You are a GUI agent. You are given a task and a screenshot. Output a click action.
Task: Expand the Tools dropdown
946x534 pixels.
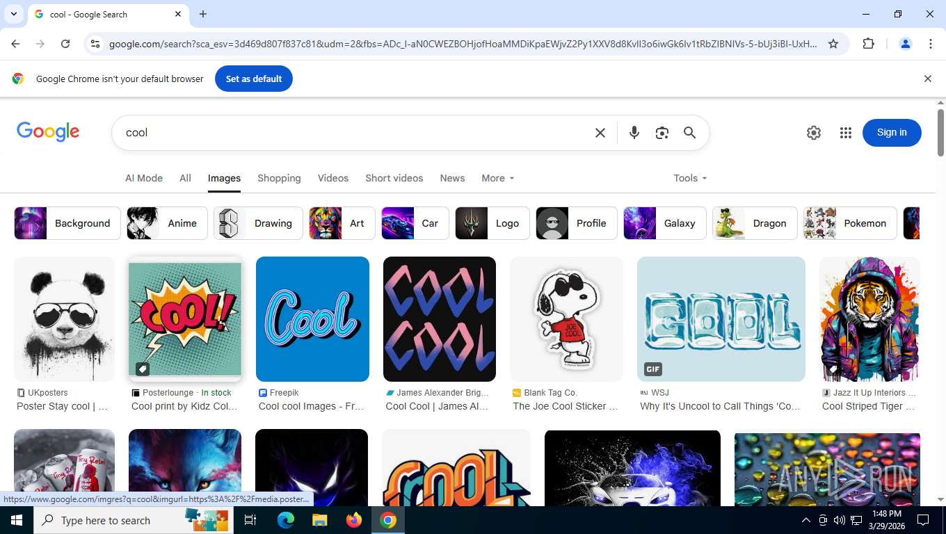pos(690,178)
